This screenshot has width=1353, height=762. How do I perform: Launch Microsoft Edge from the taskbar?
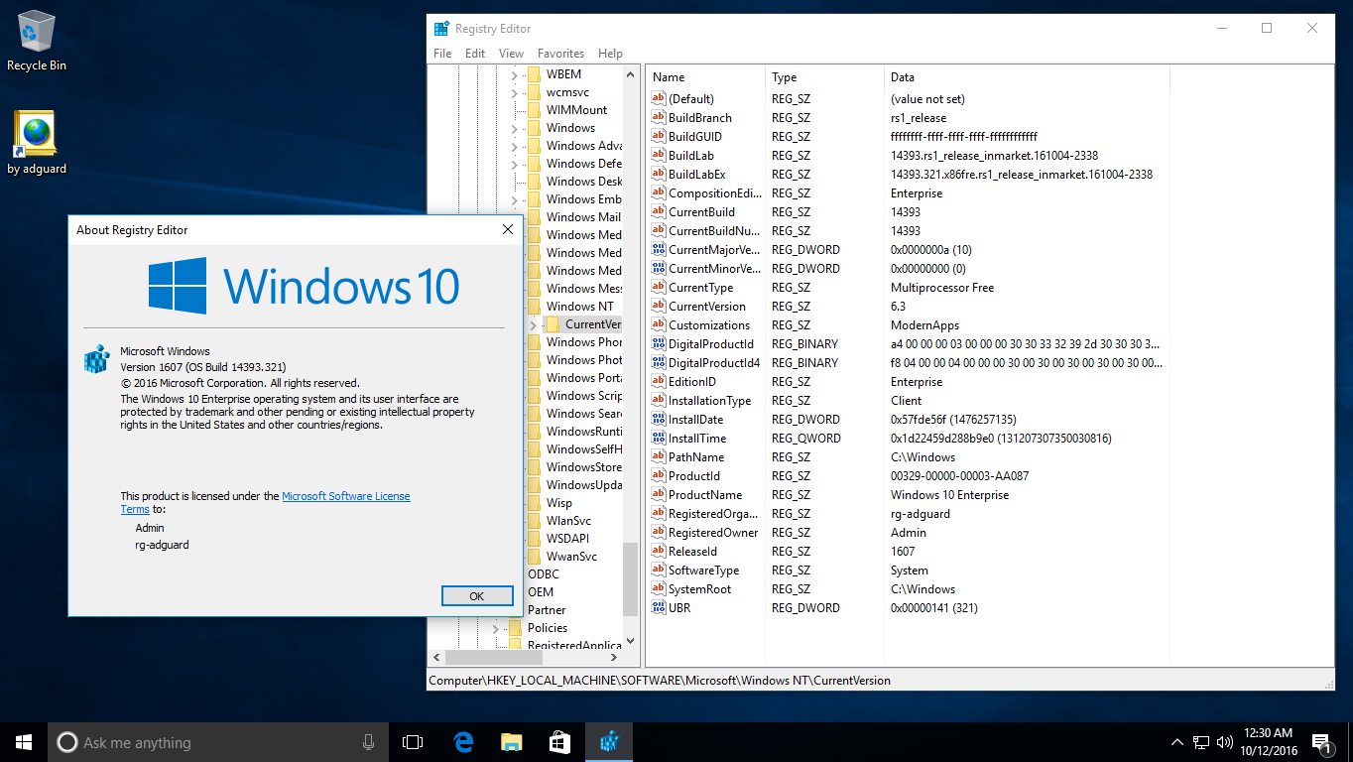point(462,742)
